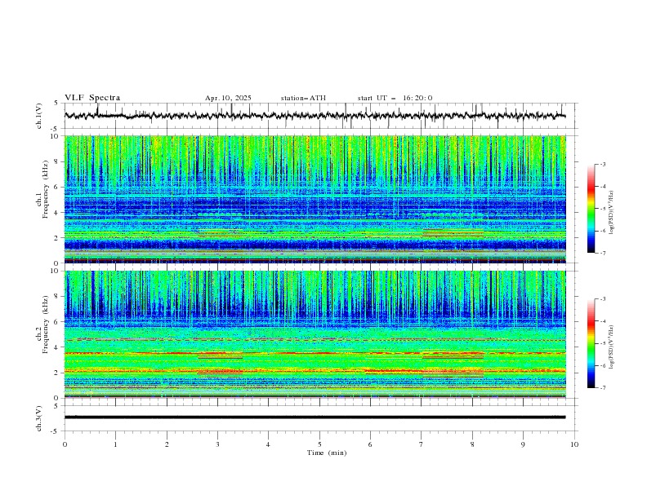Click the ch.1 color bar 'log(PSD)(V²/Hz)' label
This screenshot has width=647, height=499.
point(612,212)
